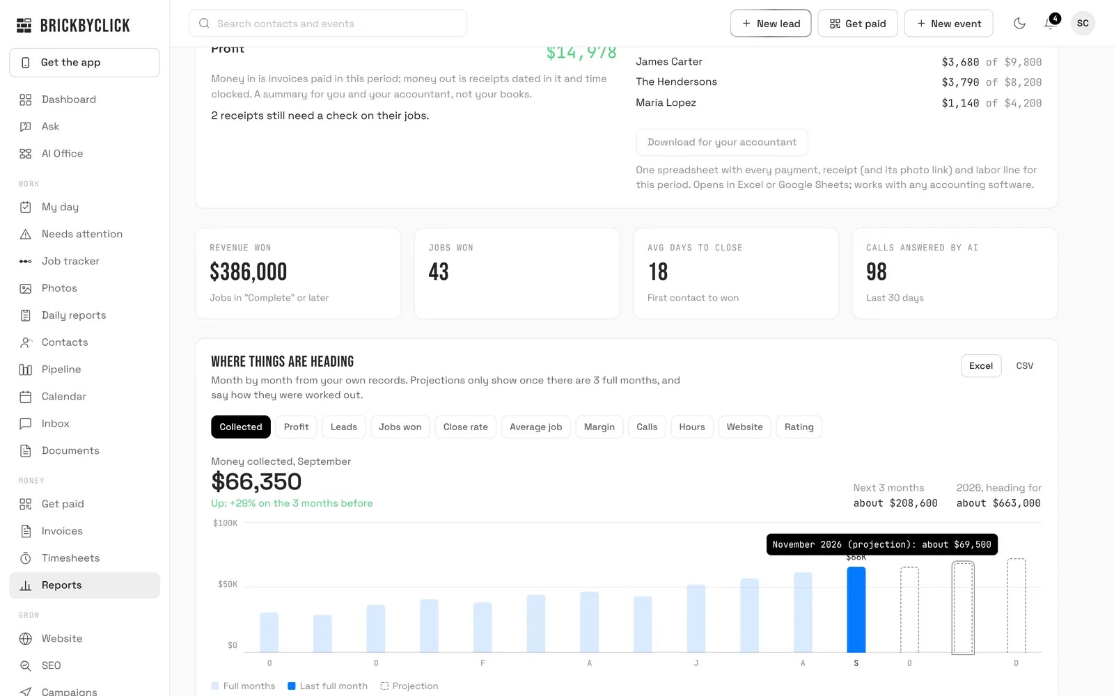Click the James Carter row name
This screenshot has height=696, width=1114.
(669, 62)
